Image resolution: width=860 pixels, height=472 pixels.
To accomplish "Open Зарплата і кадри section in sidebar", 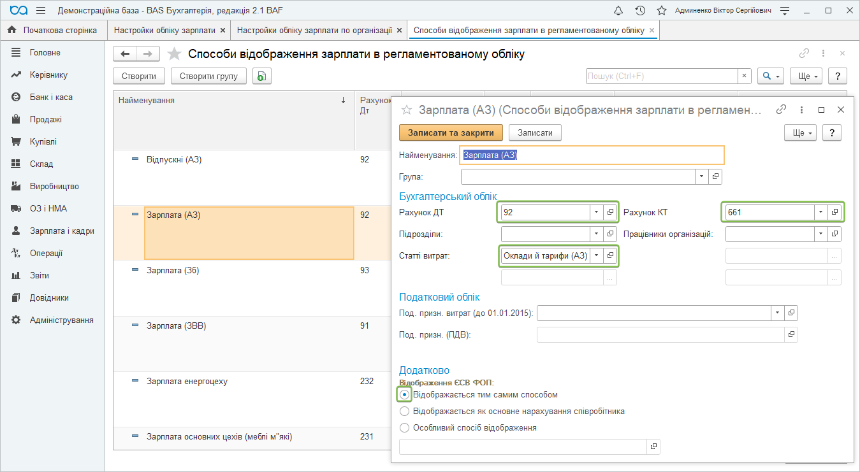I will point(62,231).
